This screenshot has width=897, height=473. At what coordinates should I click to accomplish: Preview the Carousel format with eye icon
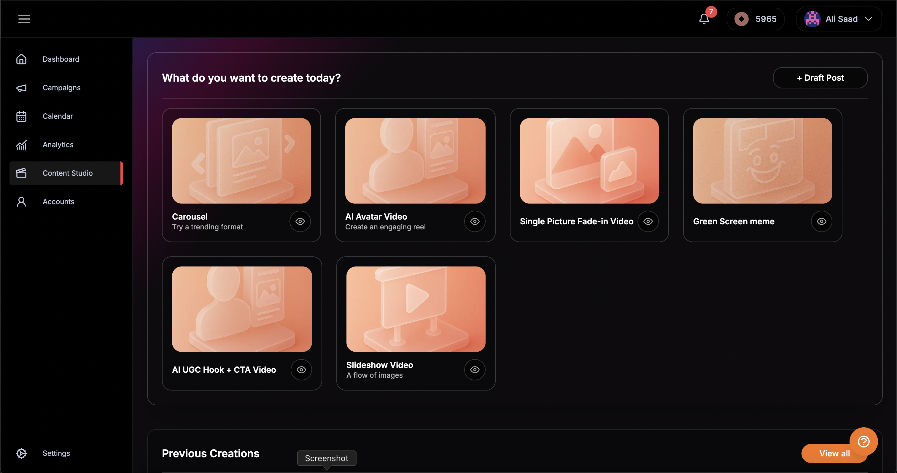pos(300,222)
